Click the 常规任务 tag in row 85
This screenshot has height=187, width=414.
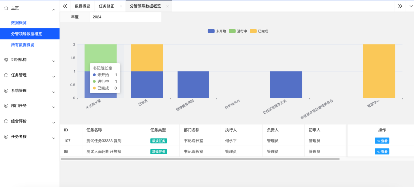(159, 152)
